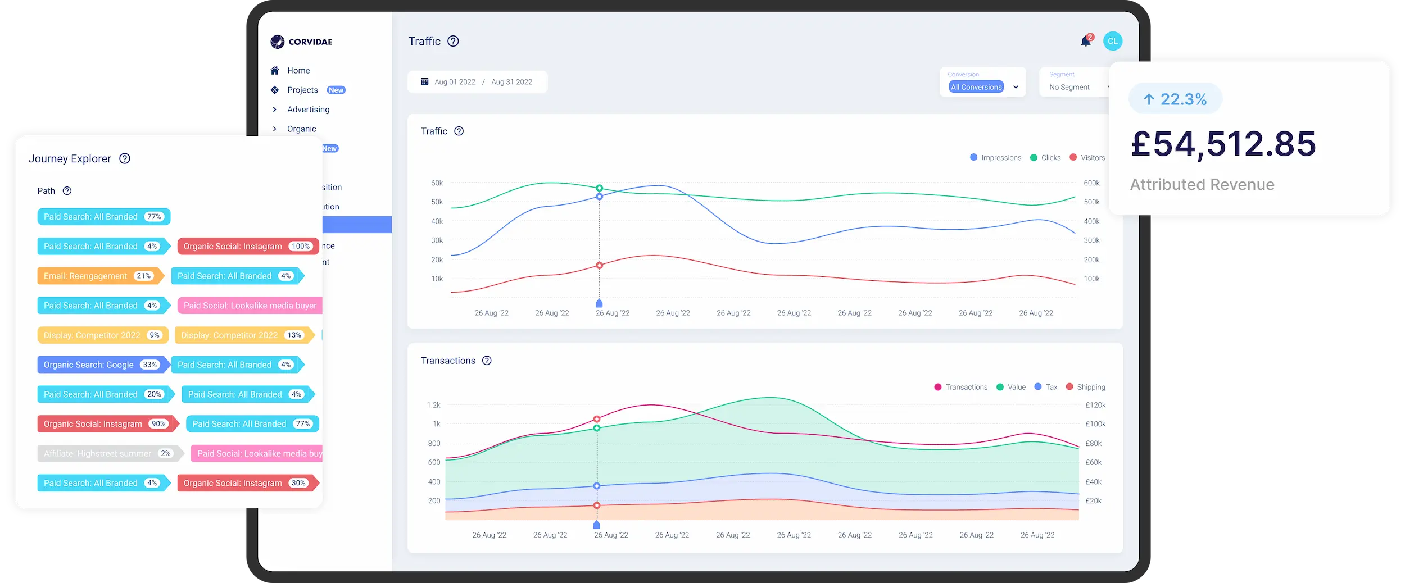
Task: Click the Transactions chart timeline marker
Action: [597, 525]
